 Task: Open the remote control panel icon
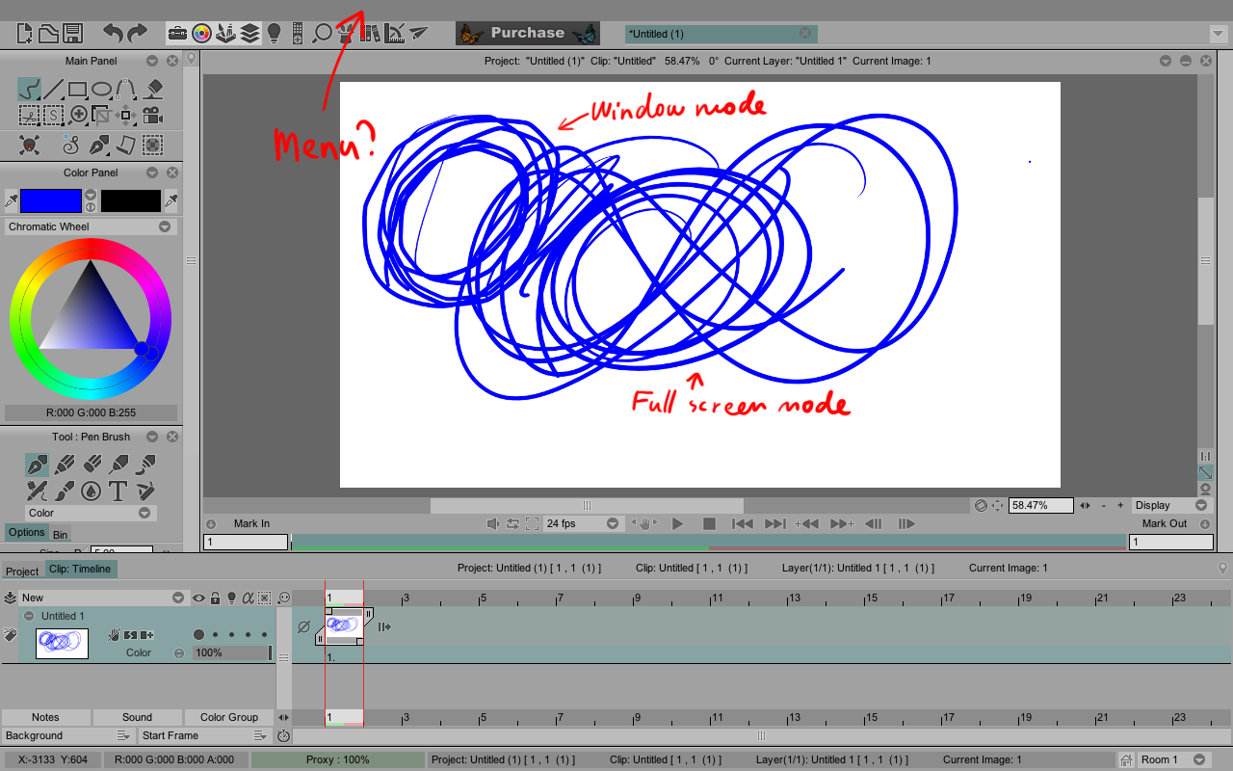pyautogui.click(x=298, y=34)
